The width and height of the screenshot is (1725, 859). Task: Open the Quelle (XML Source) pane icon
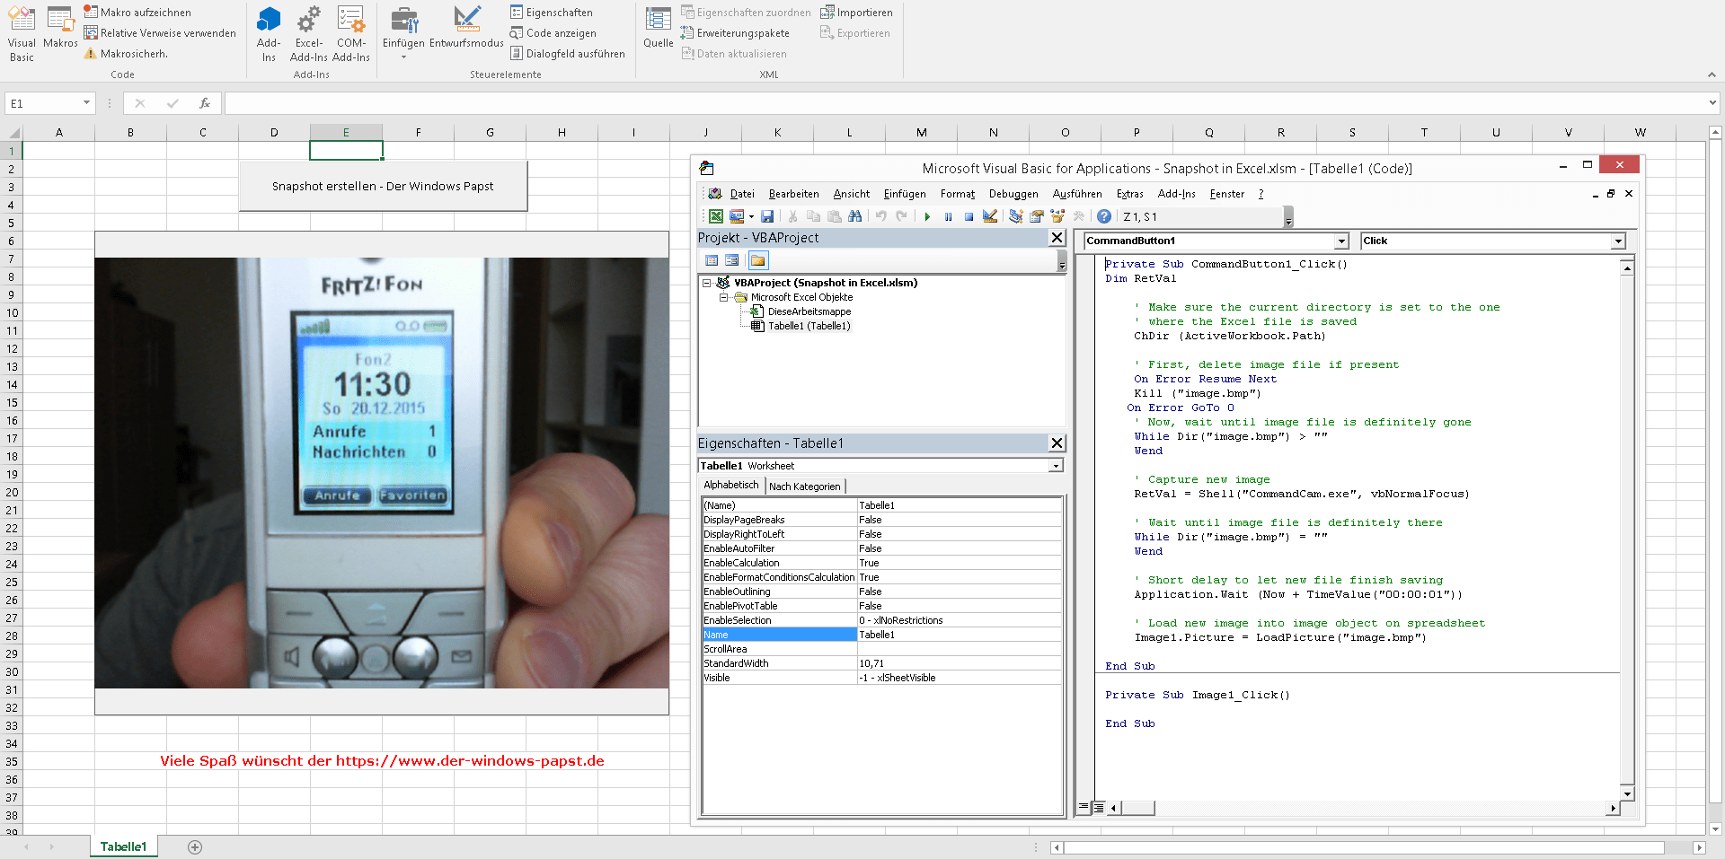point(658,27)
